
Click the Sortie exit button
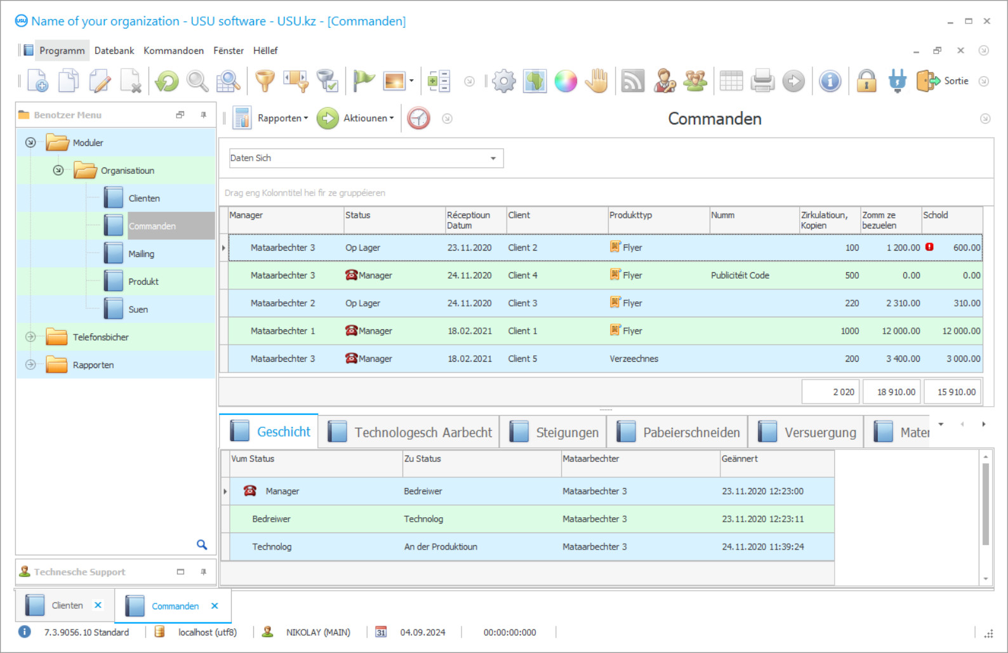(x=943, y=81)
